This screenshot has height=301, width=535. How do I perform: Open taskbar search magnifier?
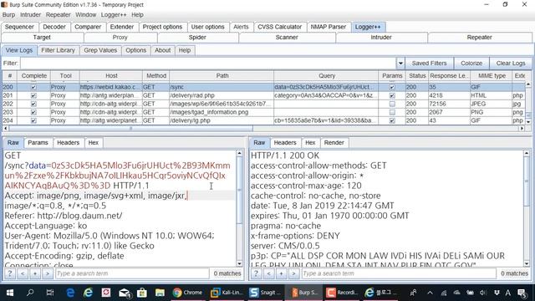[x=30, y=293]
